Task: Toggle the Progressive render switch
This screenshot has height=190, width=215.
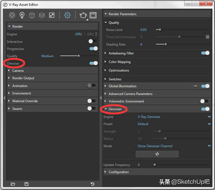Action: coord(93,49)
